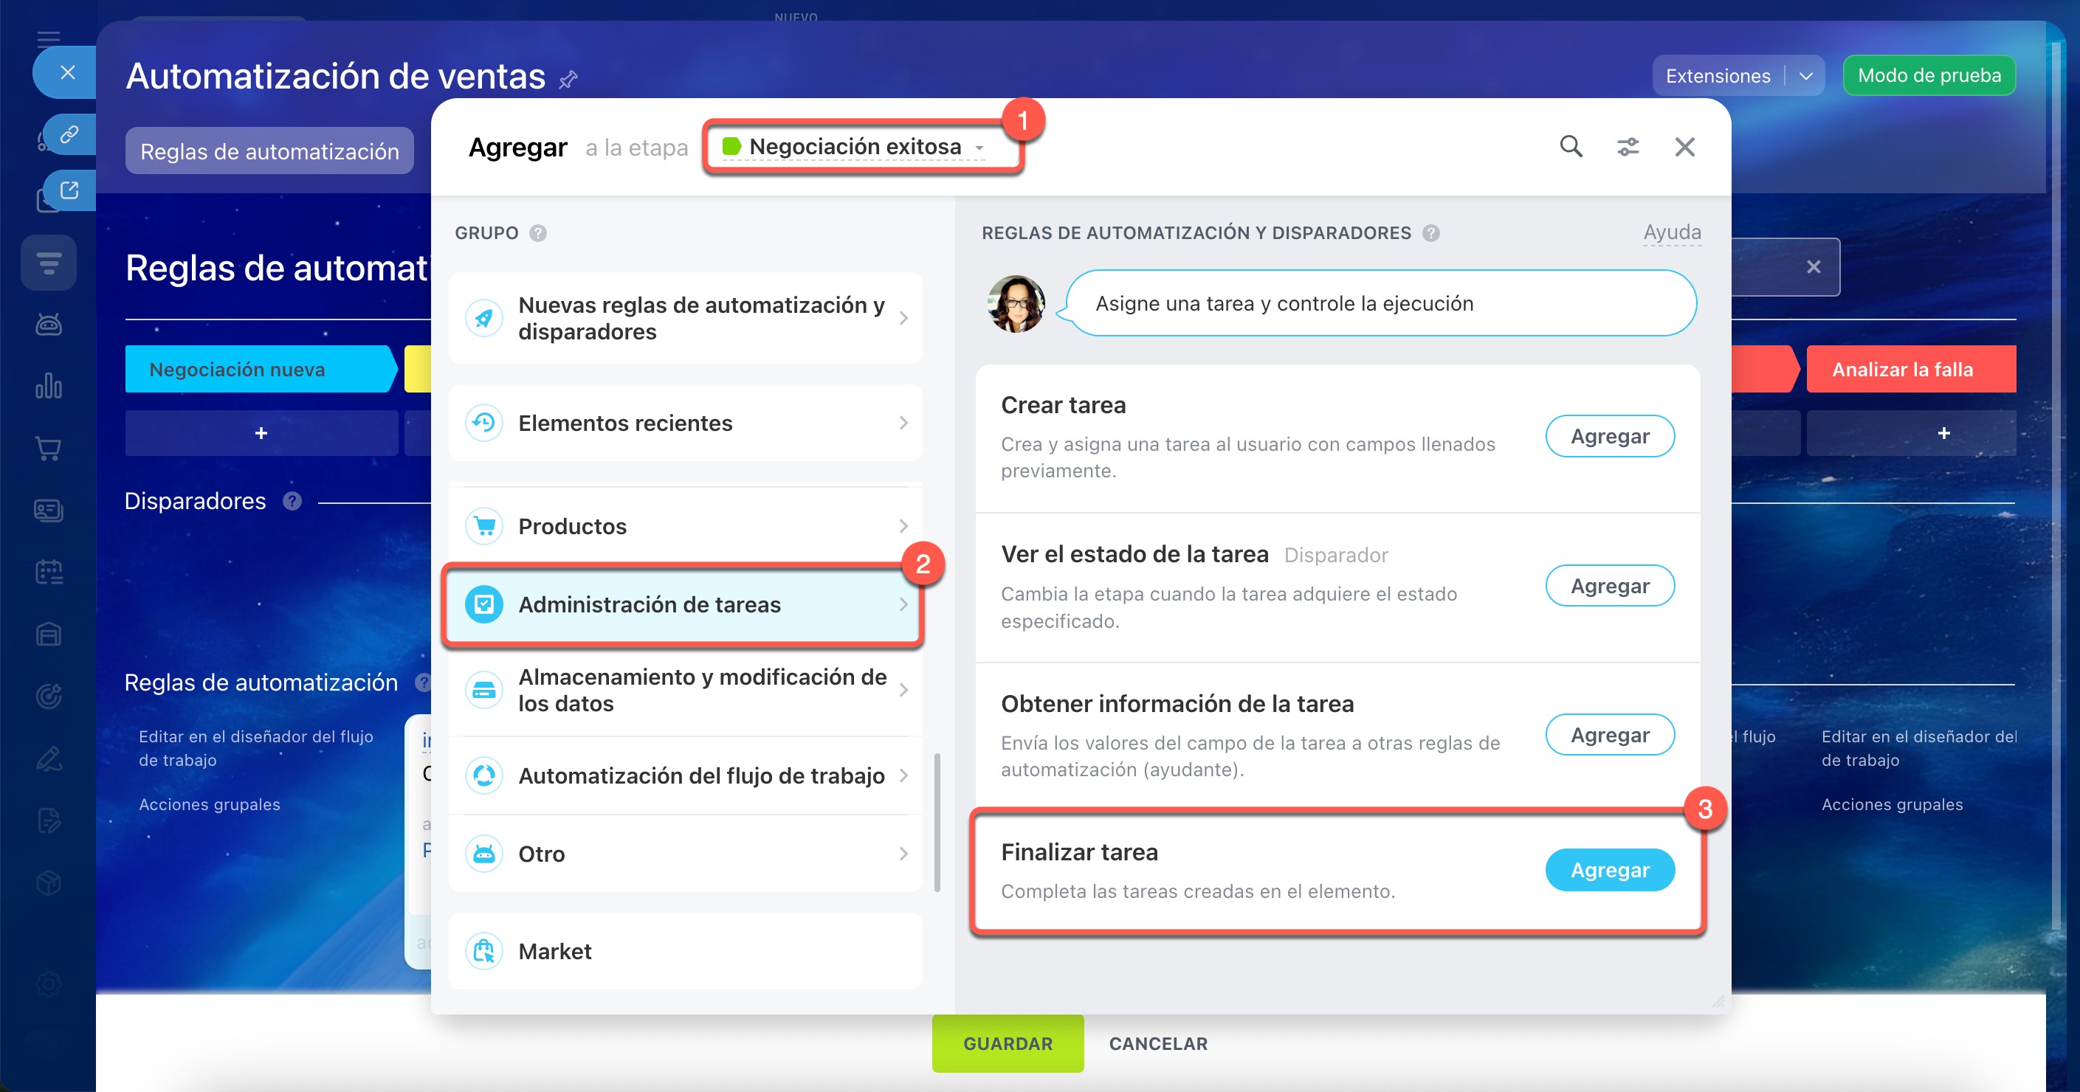Open the Negociación exitosa stage dropdown
The height and width of the screenshot is (1092, 2080).
pyautogui.click(x=853, y=147)
